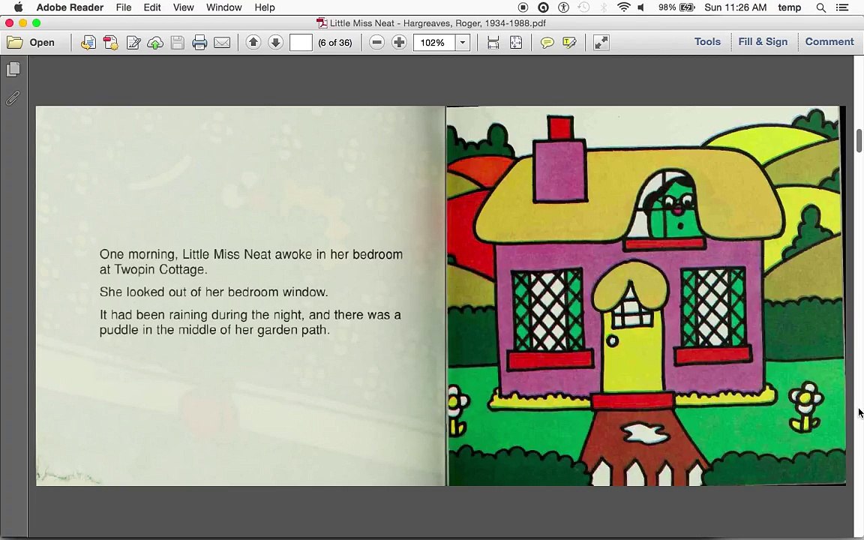Click the text 'She looked out of her bedroom window.'
This screenshot has width=864, height=540.
pyautogui.click(x=214, y=292)
